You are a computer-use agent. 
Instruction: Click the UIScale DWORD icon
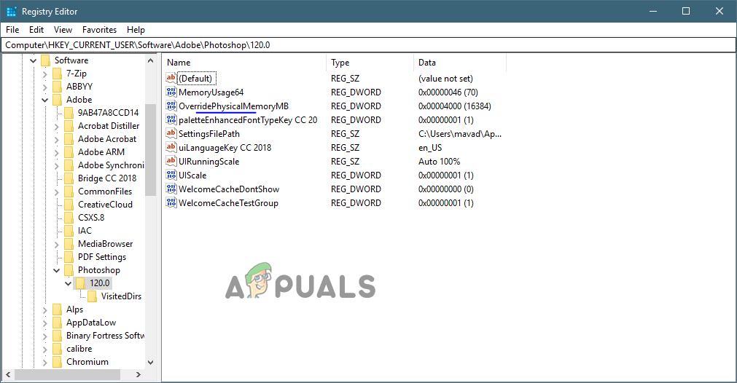[x=171, y=175]
